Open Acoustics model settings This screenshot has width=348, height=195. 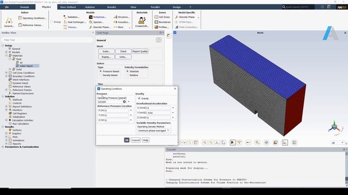point(122,22)
